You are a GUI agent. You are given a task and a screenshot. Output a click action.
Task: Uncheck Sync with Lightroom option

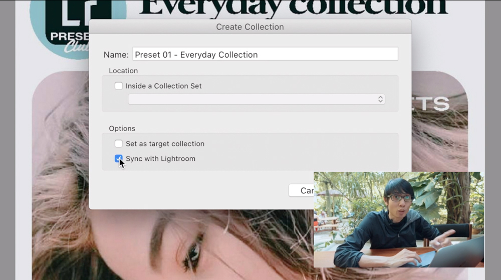tap(119, 159)
